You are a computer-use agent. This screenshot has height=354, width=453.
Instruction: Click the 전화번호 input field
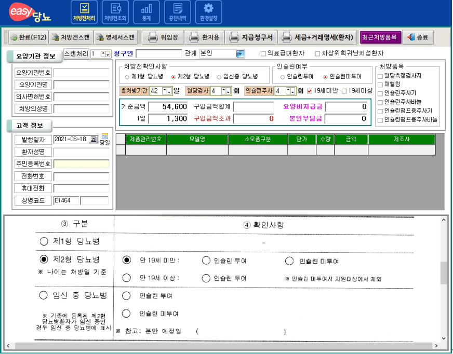point(82,176)
